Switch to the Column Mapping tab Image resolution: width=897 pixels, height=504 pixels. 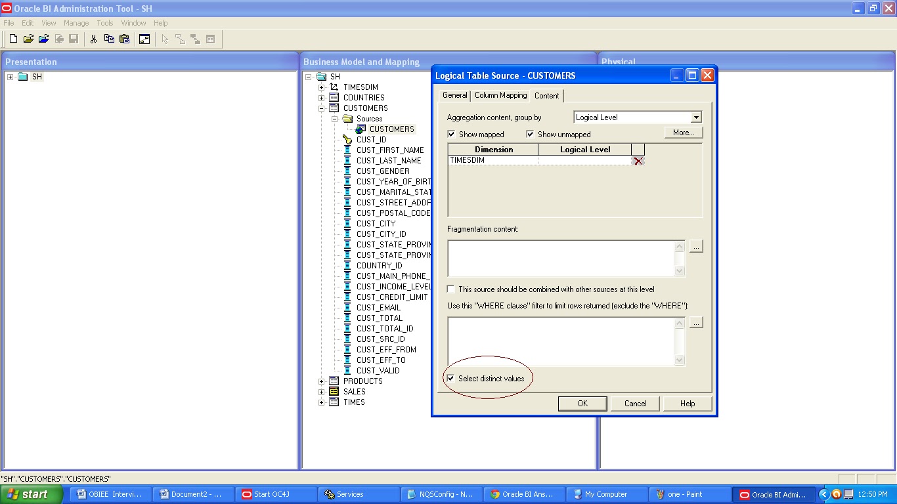point(500,96)
